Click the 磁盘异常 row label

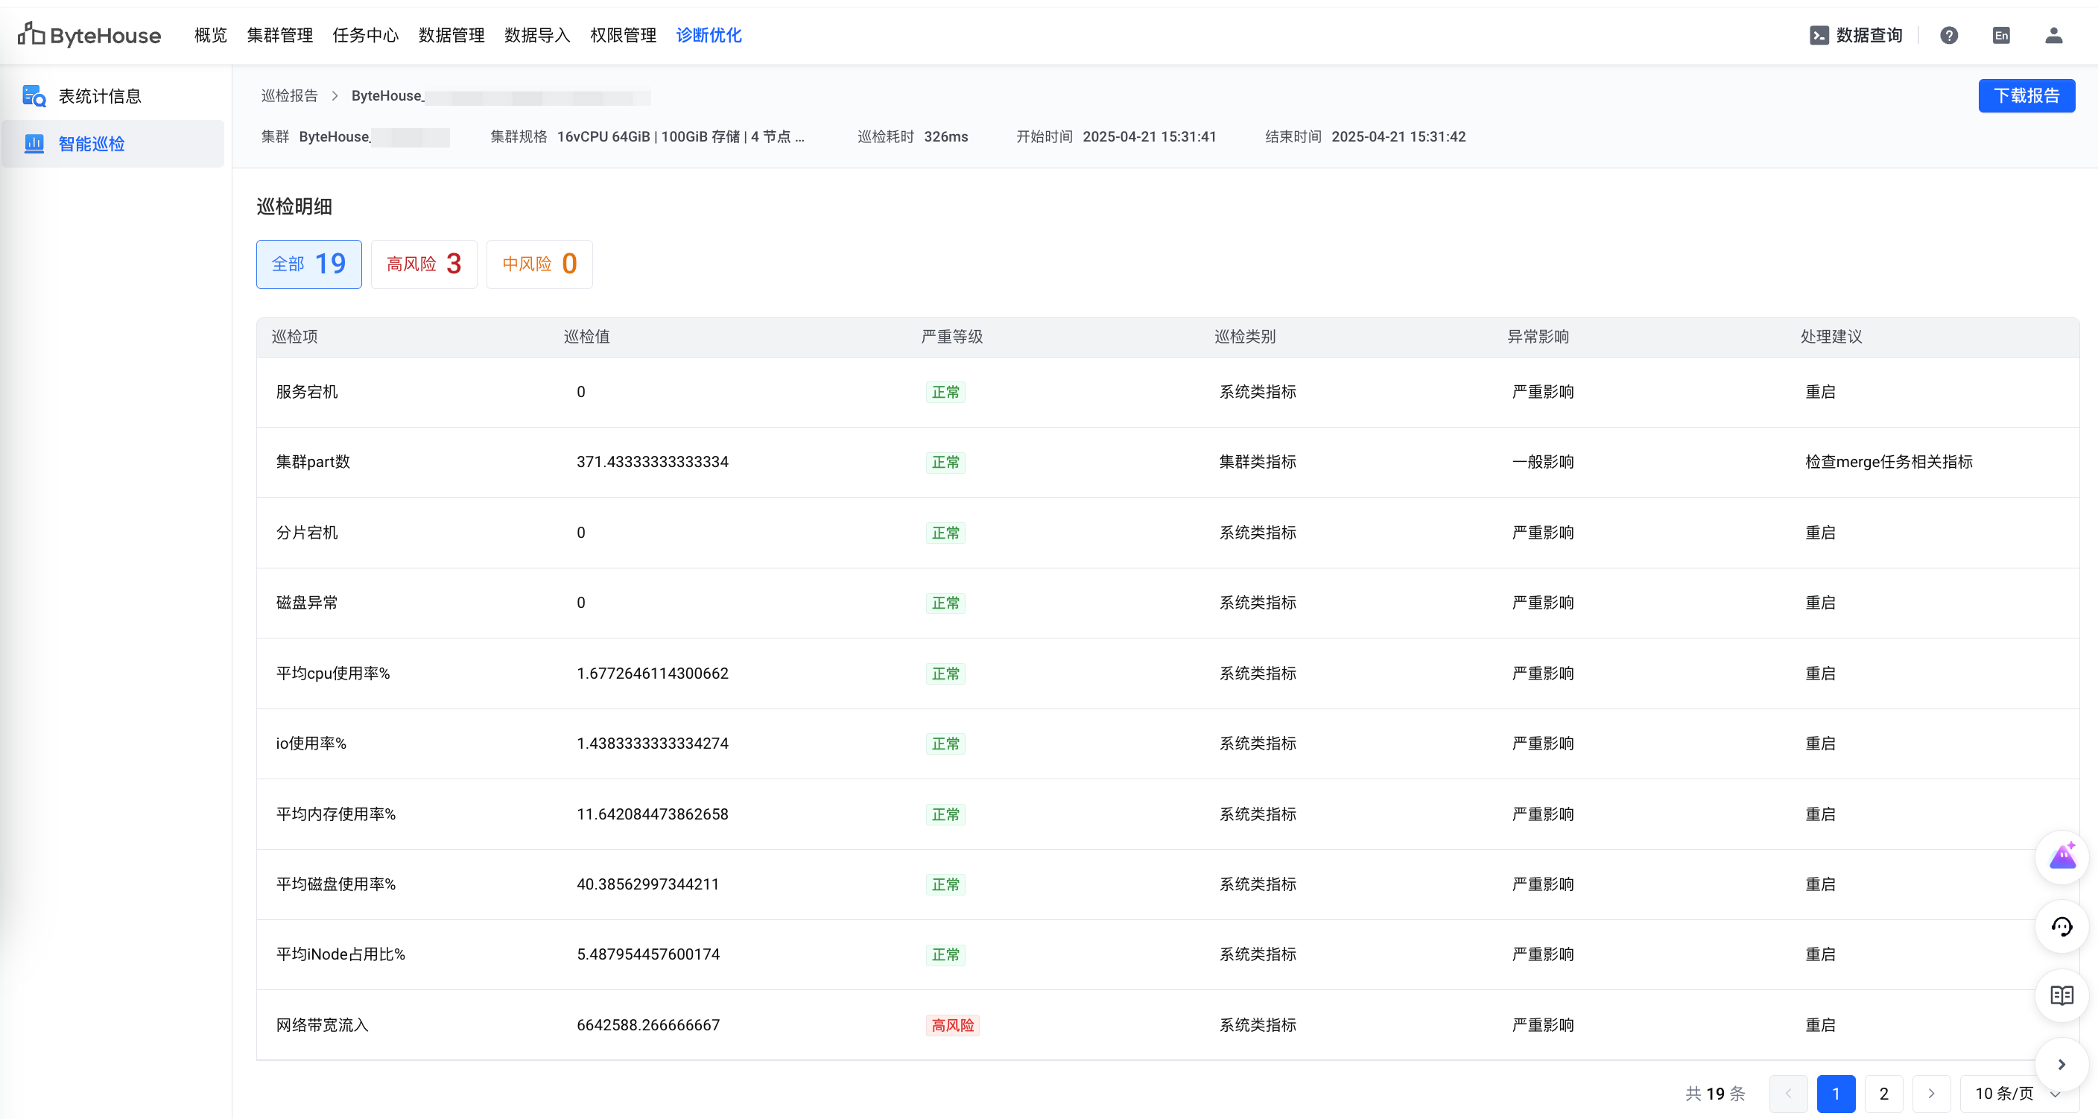tap(306, 603)
